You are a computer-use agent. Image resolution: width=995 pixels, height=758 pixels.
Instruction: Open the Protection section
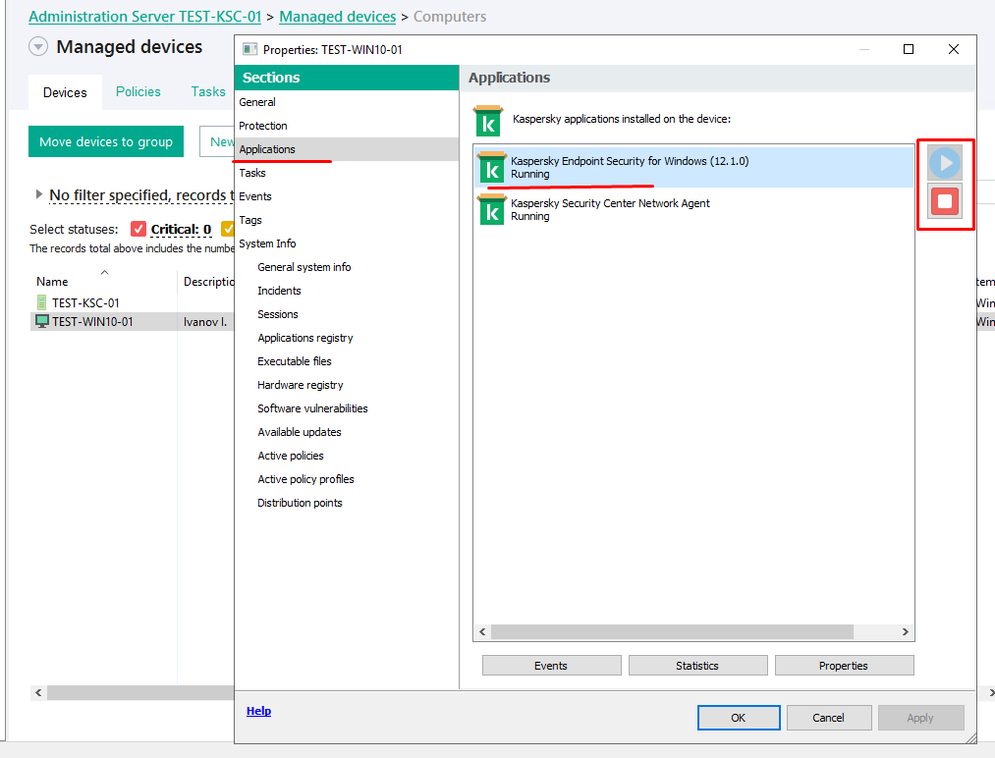pyautogui.click(x=347, y=126)
